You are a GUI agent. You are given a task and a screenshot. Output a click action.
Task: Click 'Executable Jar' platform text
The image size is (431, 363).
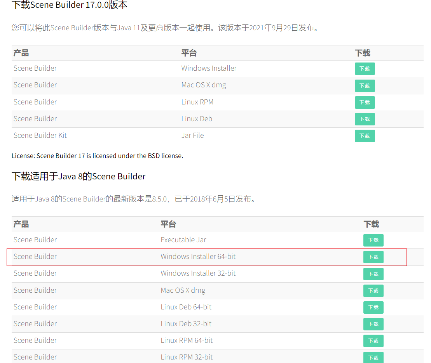pos(183,240)
